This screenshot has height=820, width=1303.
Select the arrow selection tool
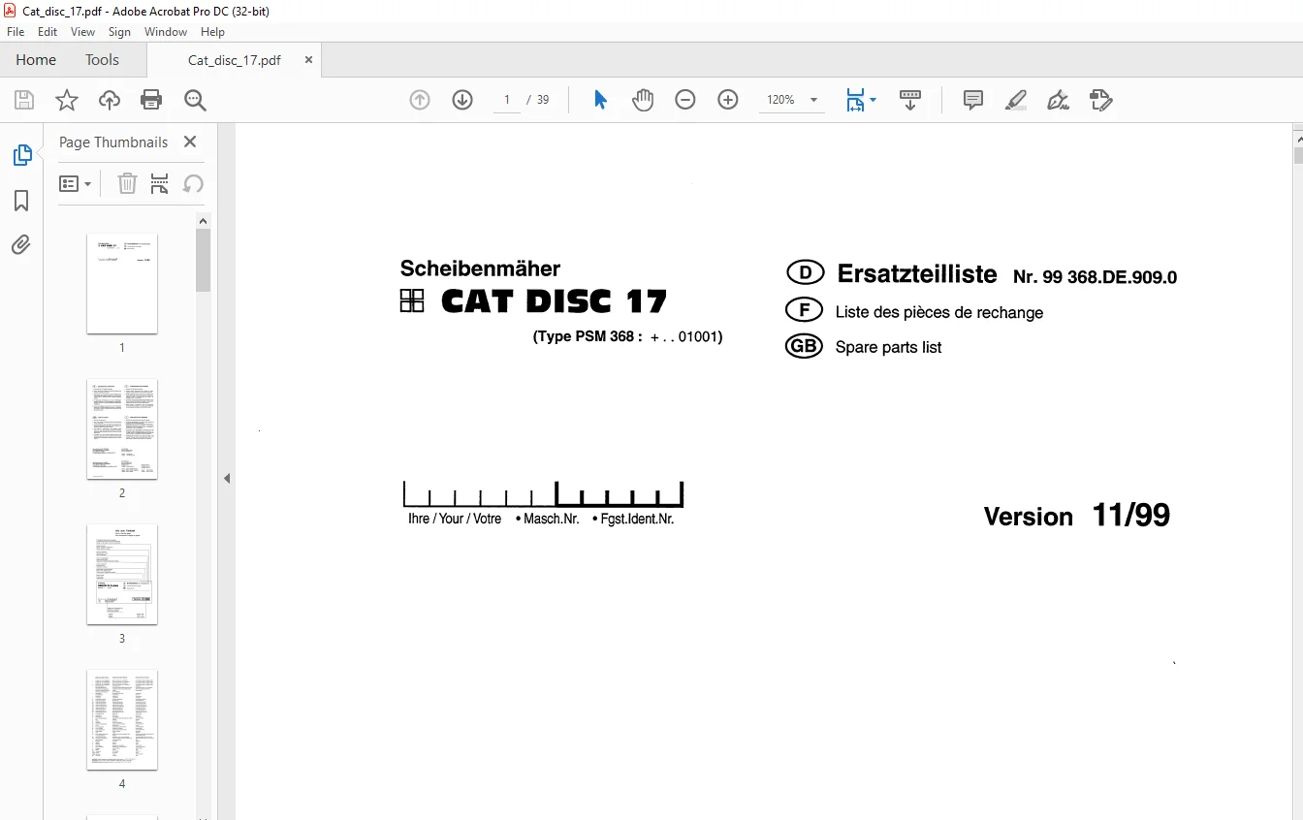point(600,100)
